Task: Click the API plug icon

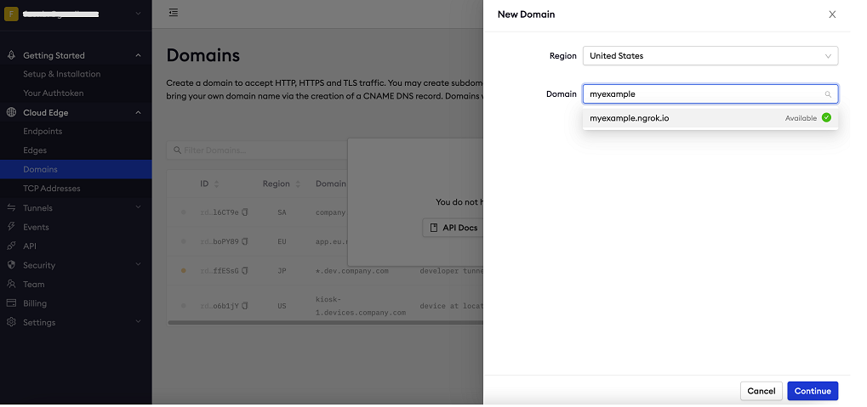Action: coord(11,246)
